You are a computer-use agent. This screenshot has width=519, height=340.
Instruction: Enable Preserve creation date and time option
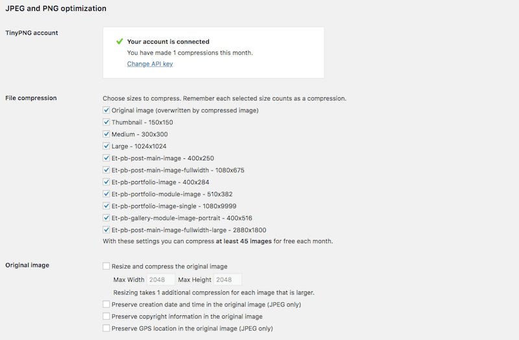click(x=106, y=304)
